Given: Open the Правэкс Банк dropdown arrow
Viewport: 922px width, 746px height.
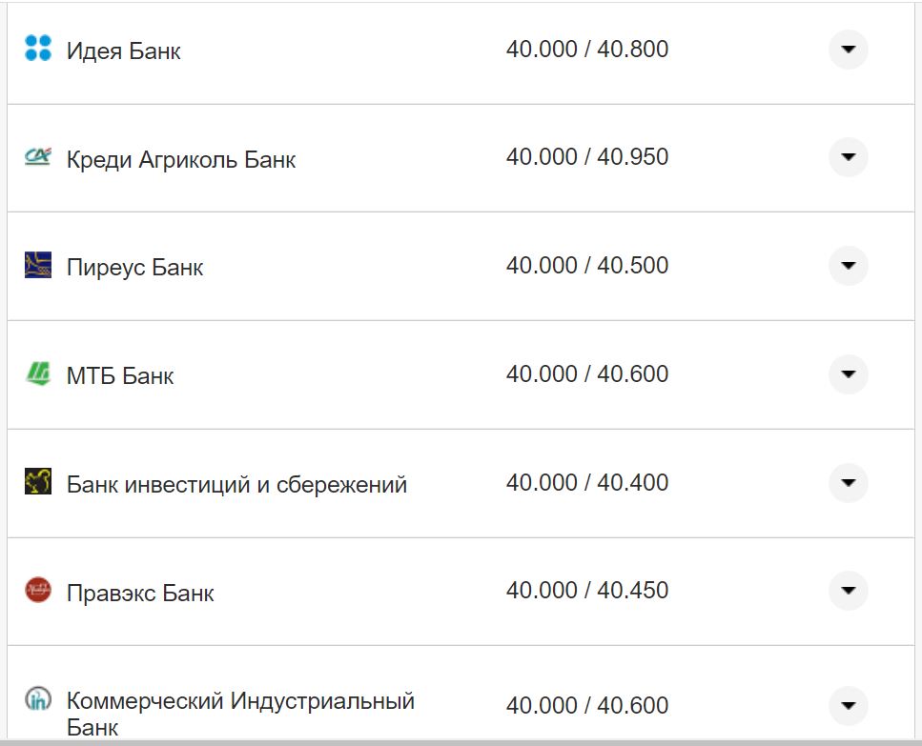Looking at the screenshot, I should [847, 591].
